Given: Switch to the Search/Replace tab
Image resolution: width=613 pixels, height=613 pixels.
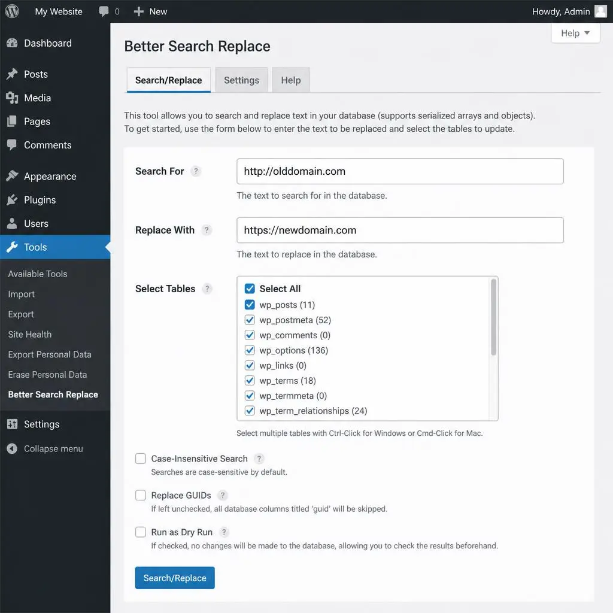Looking at the screenshot, I should click(168, 80).
